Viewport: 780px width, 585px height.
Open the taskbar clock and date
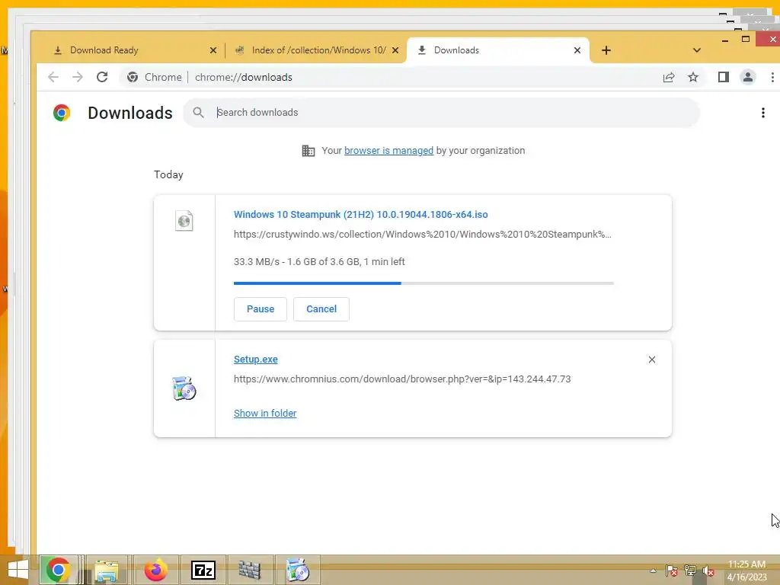(746, 571)
